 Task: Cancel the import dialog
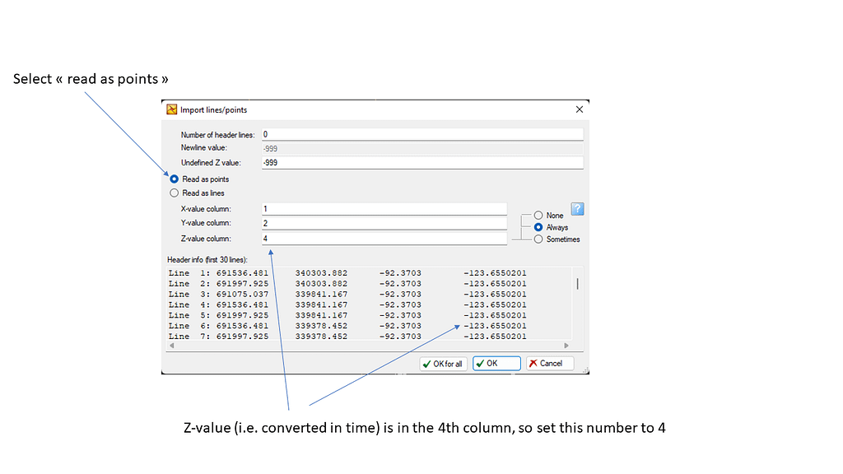[x=549, y=364]
